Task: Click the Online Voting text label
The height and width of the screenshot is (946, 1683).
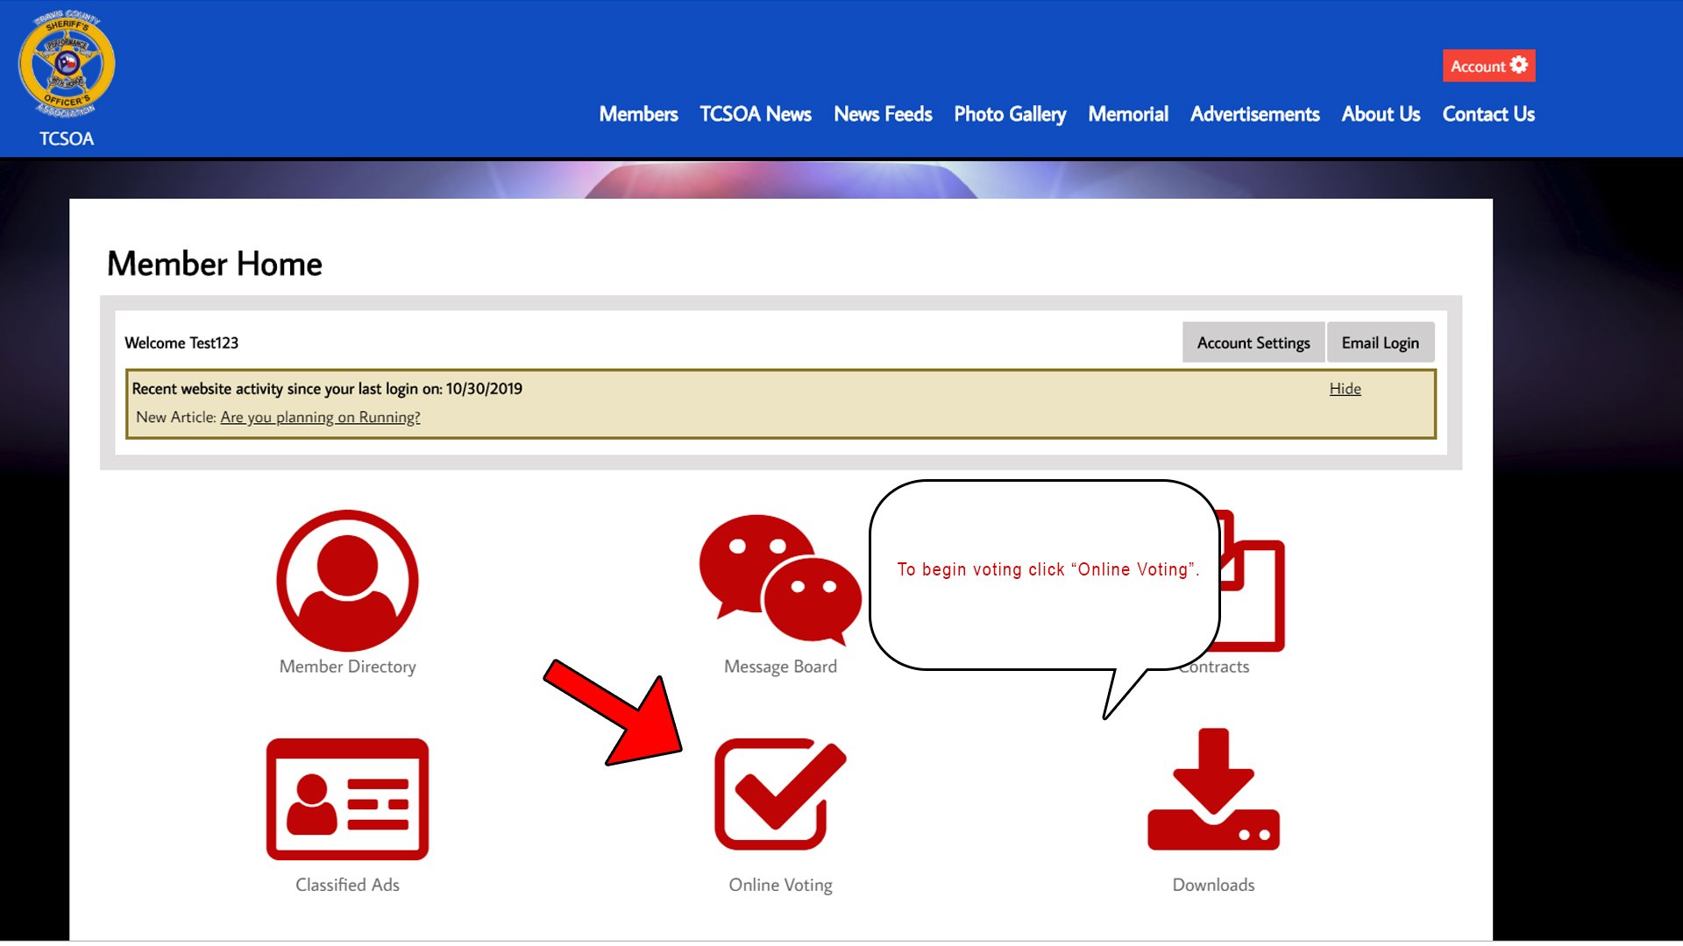Action: point(780,886)
